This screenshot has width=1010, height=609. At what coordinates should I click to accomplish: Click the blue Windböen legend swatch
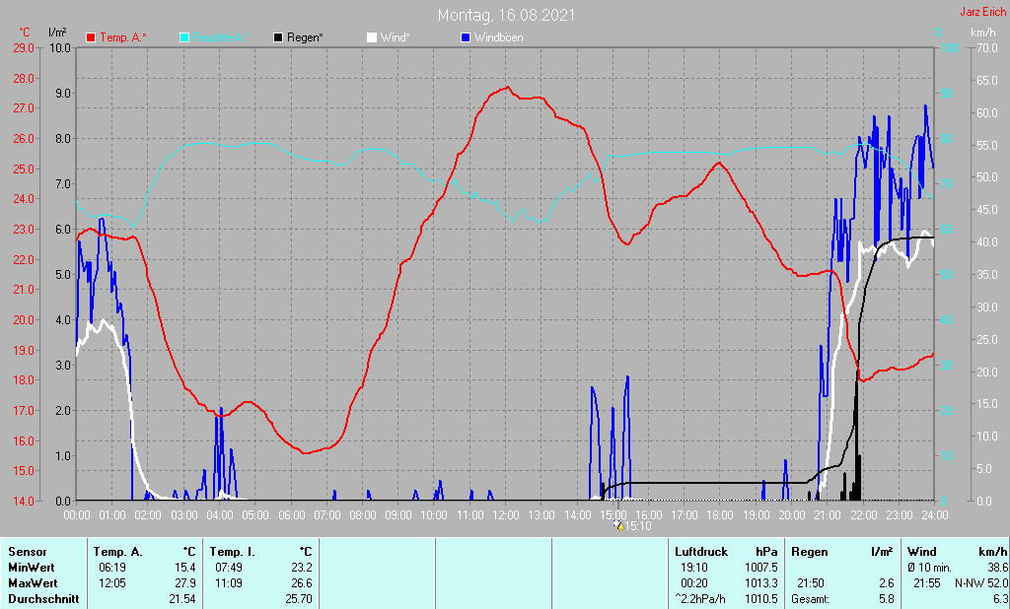(466, 37)
